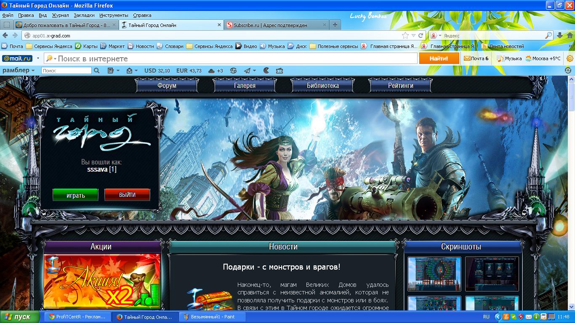Open the Журнал menu
The width and height of the screenshot is (575, 323).
point(60,15)
